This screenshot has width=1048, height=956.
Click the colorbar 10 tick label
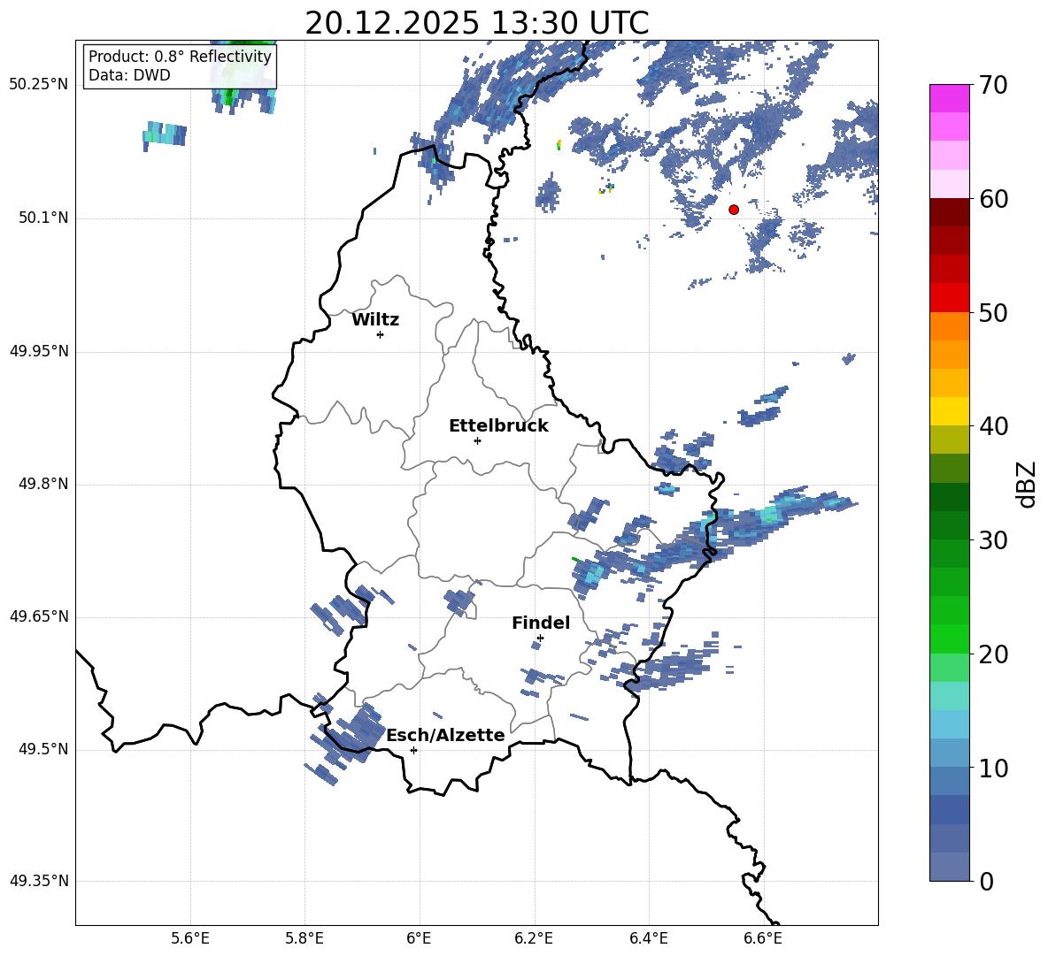993,768
